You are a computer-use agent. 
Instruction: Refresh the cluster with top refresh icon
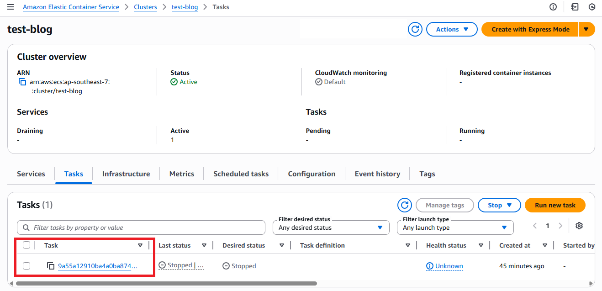coord(415,29)
